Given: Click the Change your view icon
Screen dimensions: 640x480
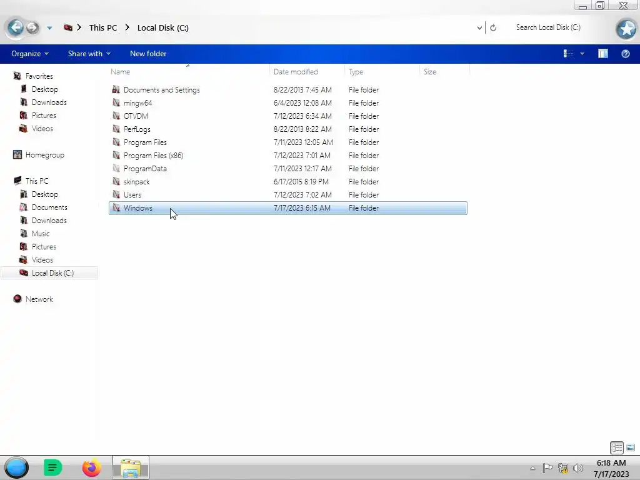Looking at the screenshot, I should [568, 54].
